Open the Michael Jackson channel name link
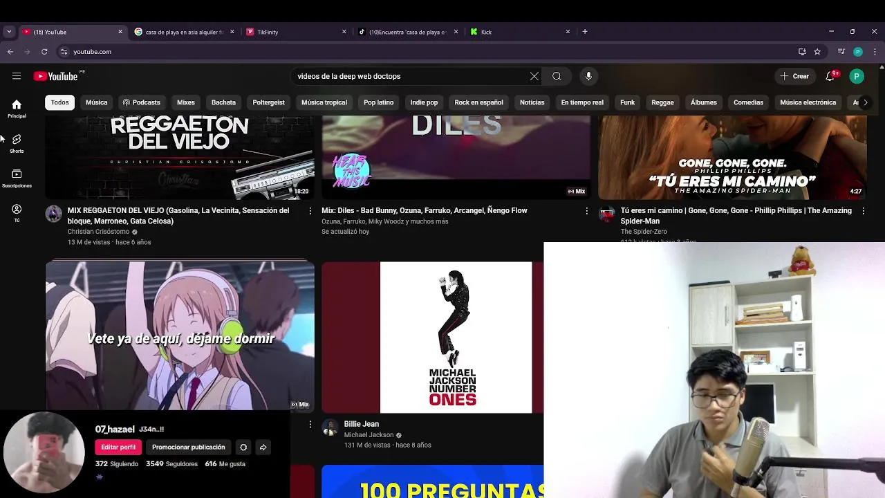The width and height of the screenshot is (885, 498). pyautogui.click(x=369, y=435)
